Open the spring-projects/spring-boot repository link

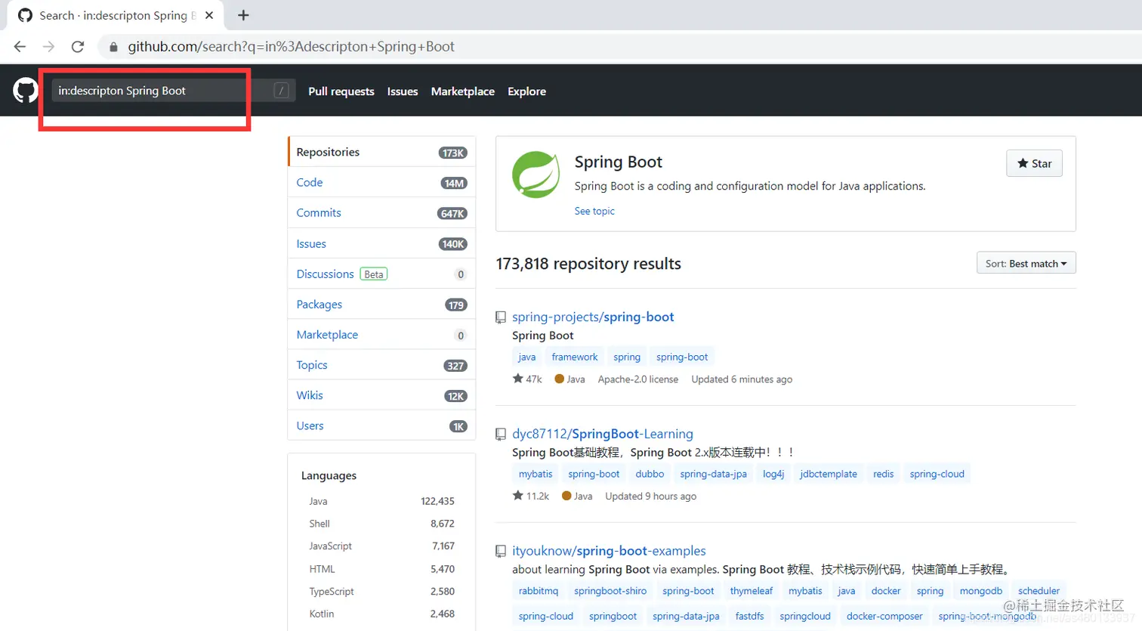593,317
